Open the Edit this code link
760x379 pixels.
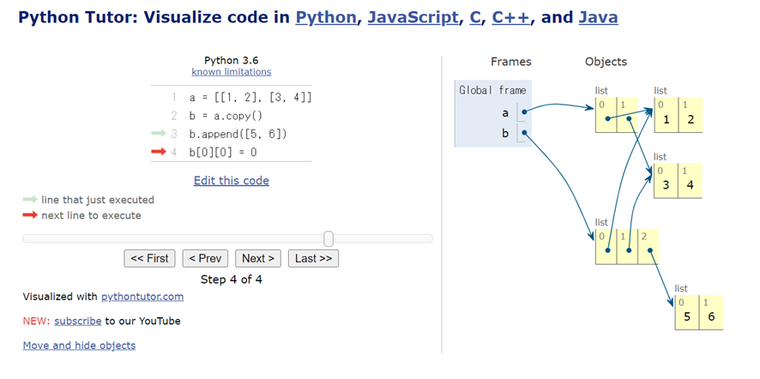click(x=232, y=181)
